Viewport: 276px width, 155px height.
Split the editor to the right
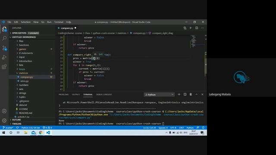[x=197, y=28]
